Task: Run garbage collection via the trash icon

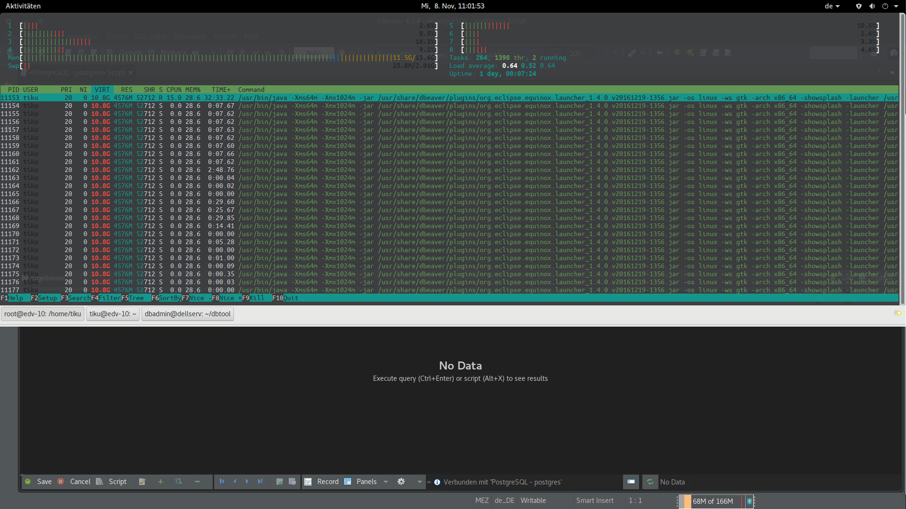Action: coord(750,501)
